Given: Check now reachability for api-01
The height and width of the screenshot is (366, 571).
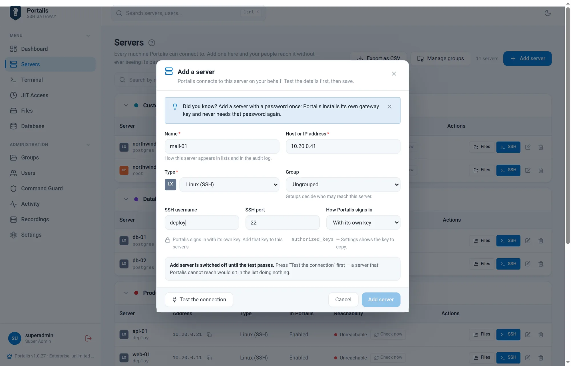Looking at the screenshot, I should coord(388,334).
